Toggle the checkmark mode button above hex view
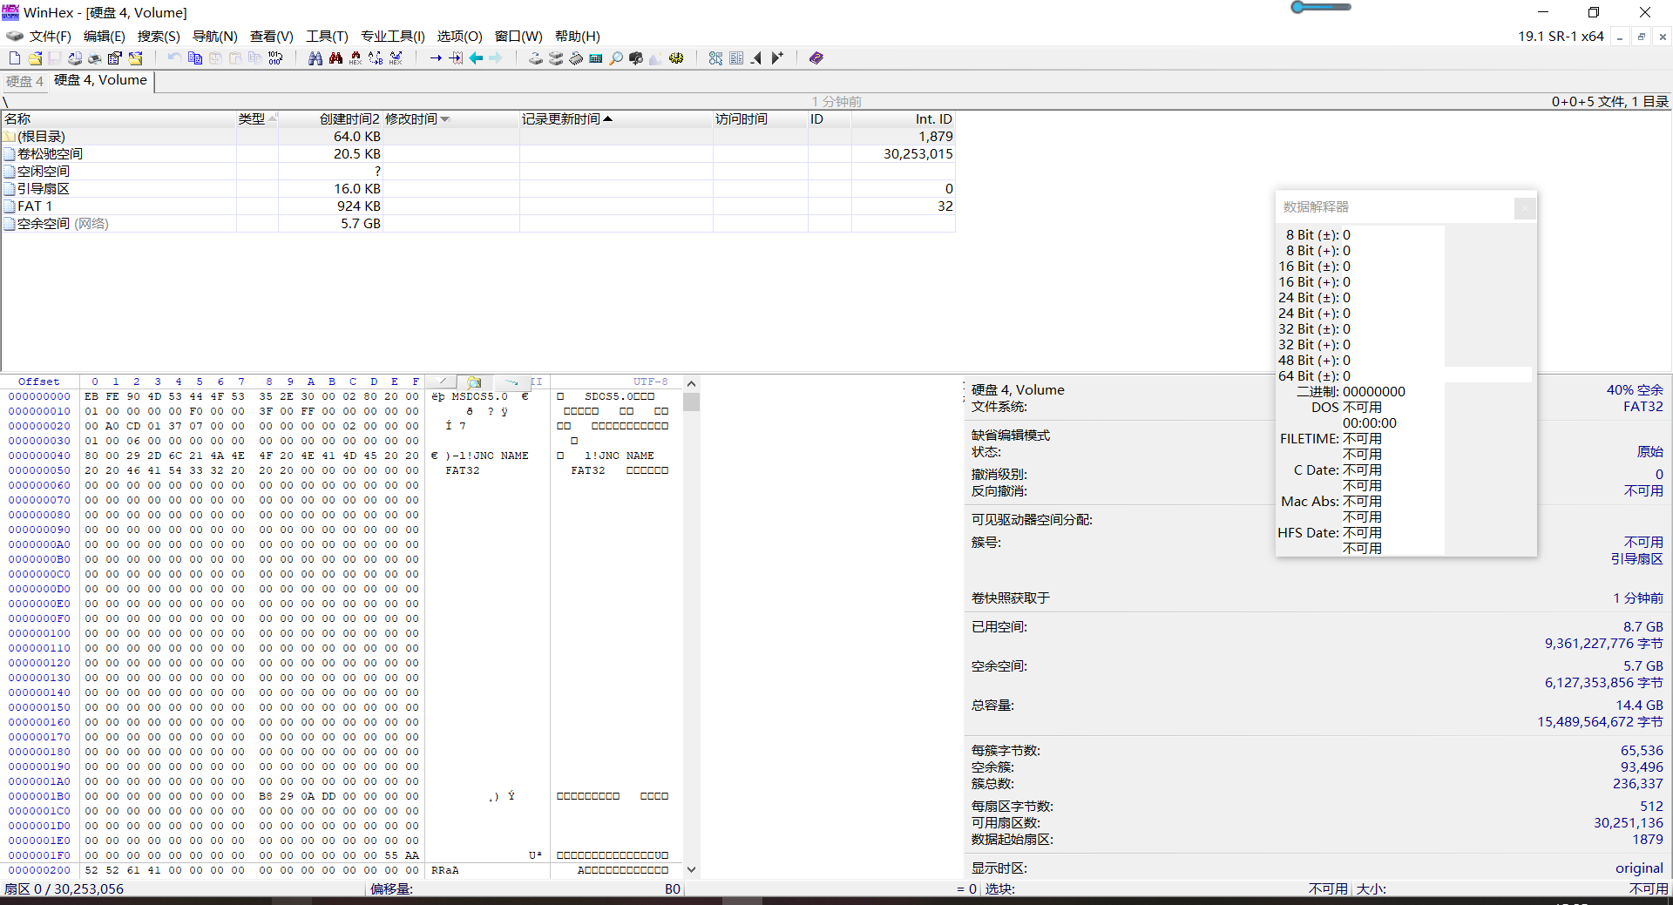 coord(442,382)
